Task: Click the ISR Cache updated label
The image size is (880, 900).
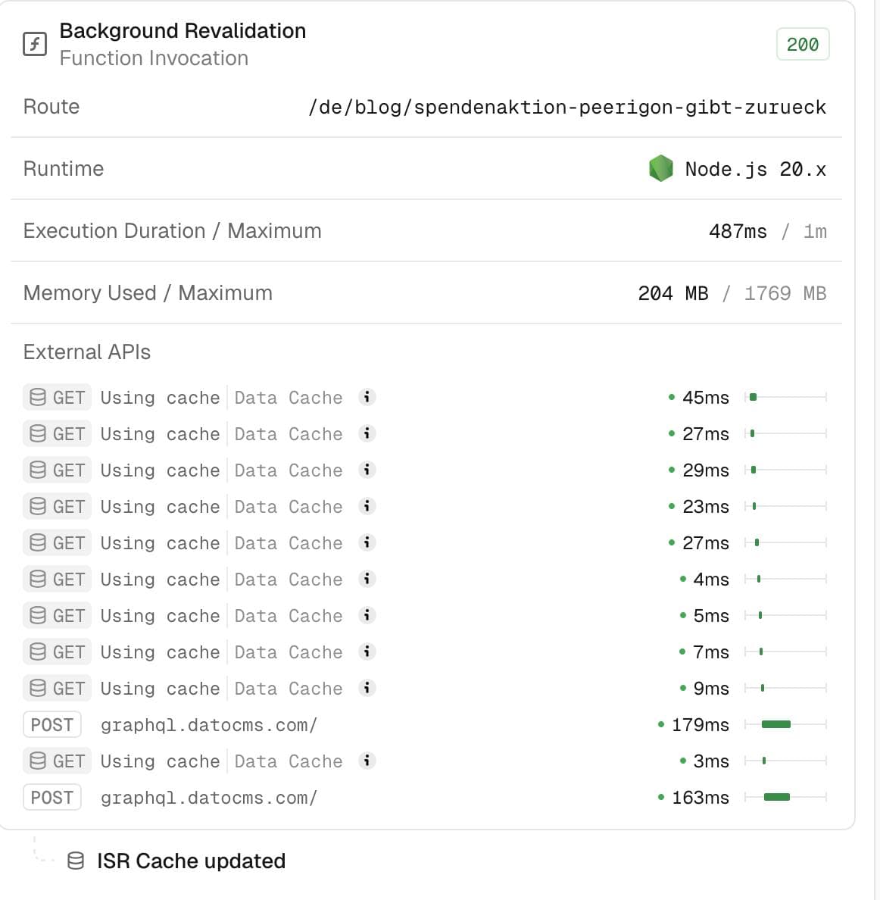Action: (191, 861)
